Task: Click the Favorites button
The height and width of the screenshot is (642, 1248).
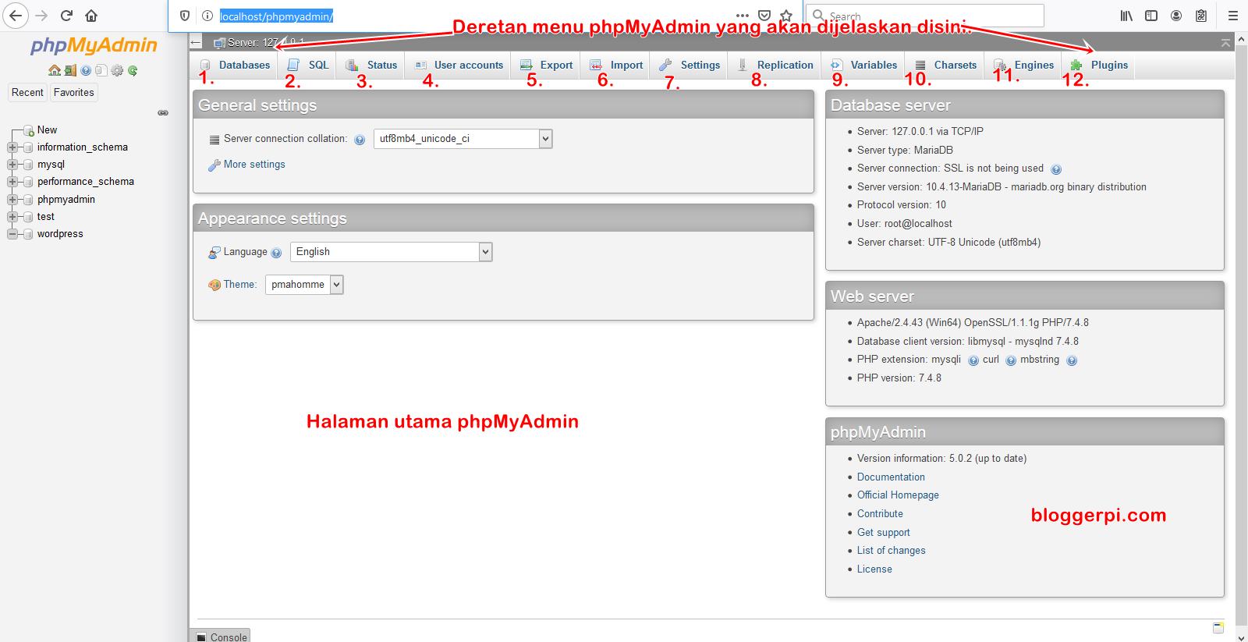Action: point(74,93)
